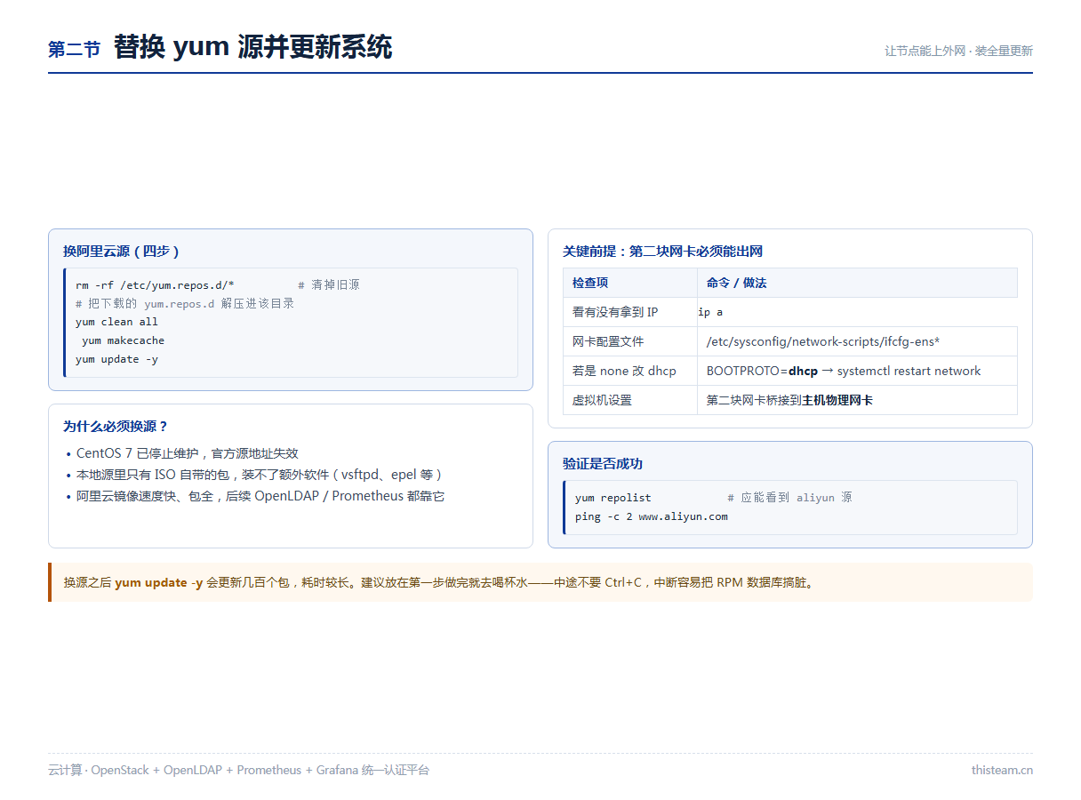Click the comment '# 应能看到 aliyun 源'
The height and width of the screenshot is (800, 1081).
click(789, 498)
